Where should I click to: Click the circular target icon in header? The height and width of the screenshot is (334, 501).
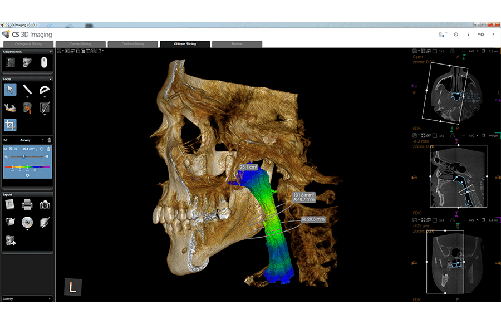coord(456,35)
